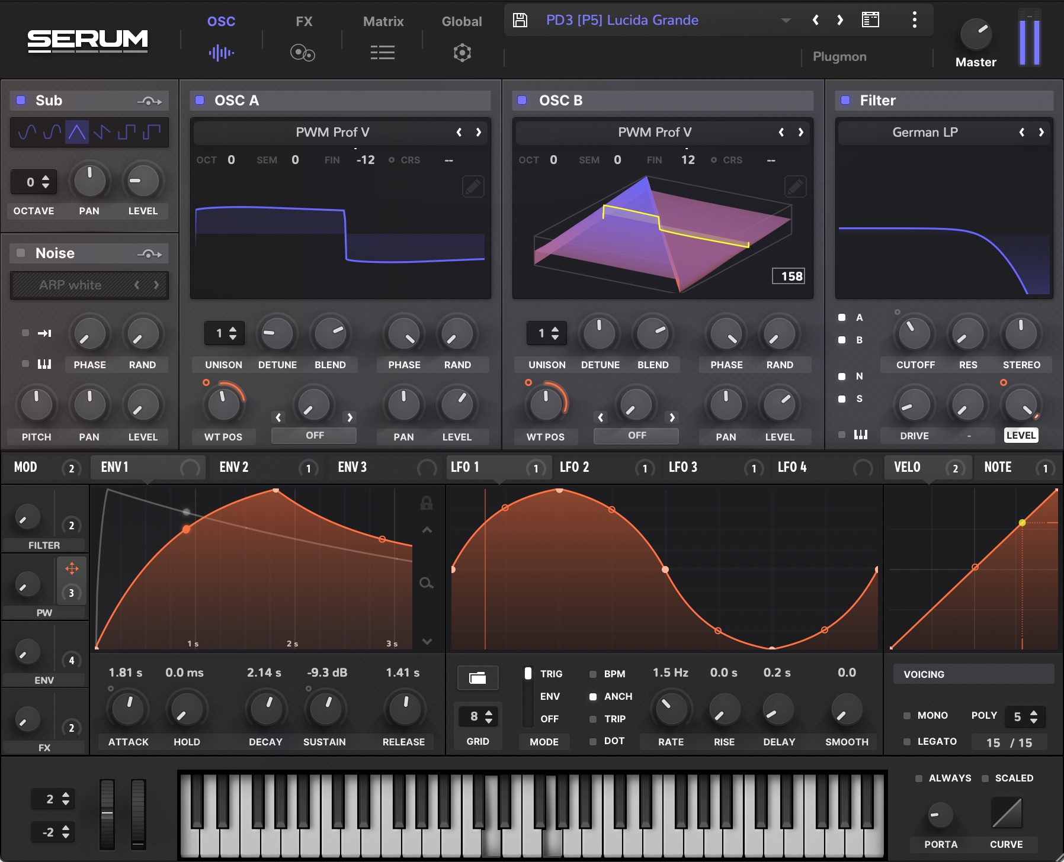1064x862 pixels.
Task: Click the portamento curve shape icon
Action: [x=1007, y=813]
